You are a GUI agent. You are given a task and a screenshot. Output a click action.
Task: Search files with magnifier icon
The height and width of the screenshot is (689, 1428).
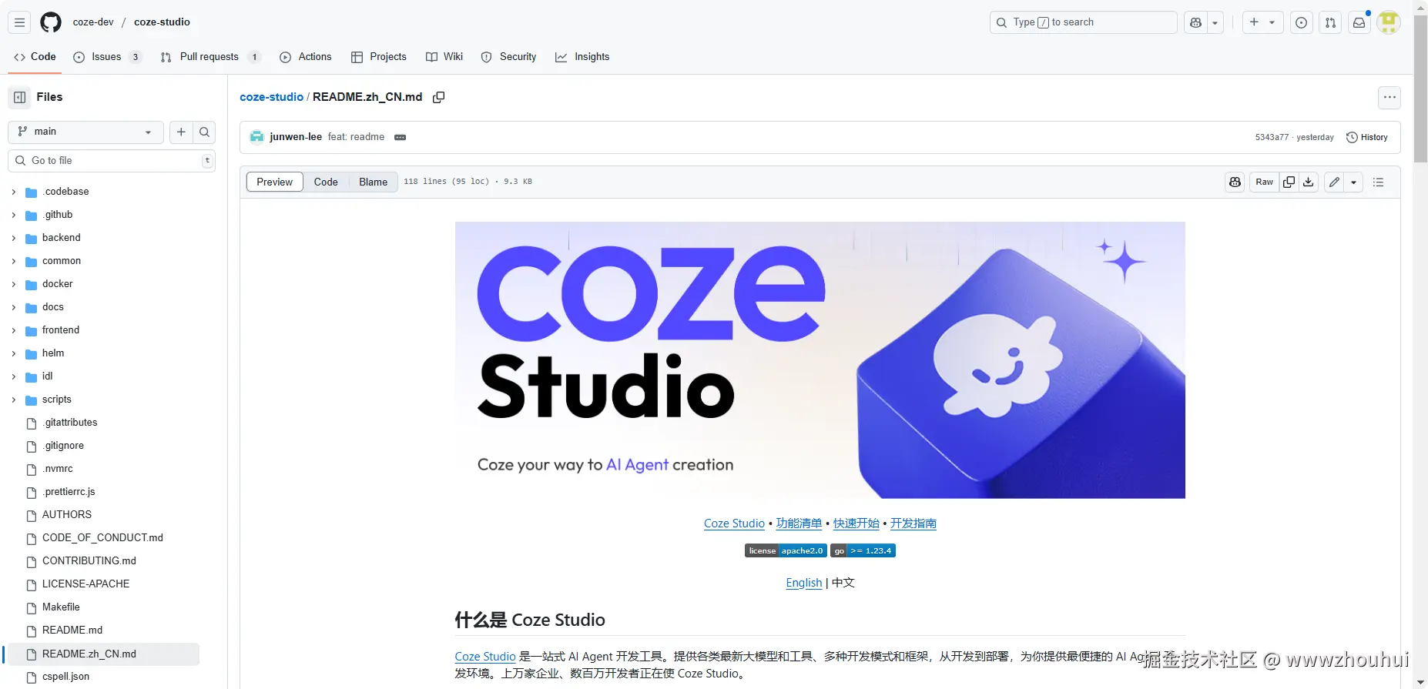pyautogui.click(x=204, y=132)
